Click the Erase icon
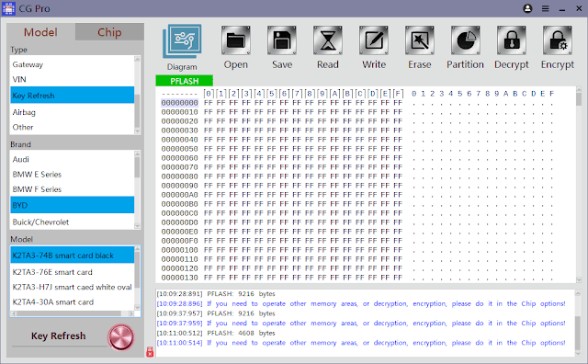Image resolution: width=588 pixels, height=364 pixels. [x=420, y=40]
